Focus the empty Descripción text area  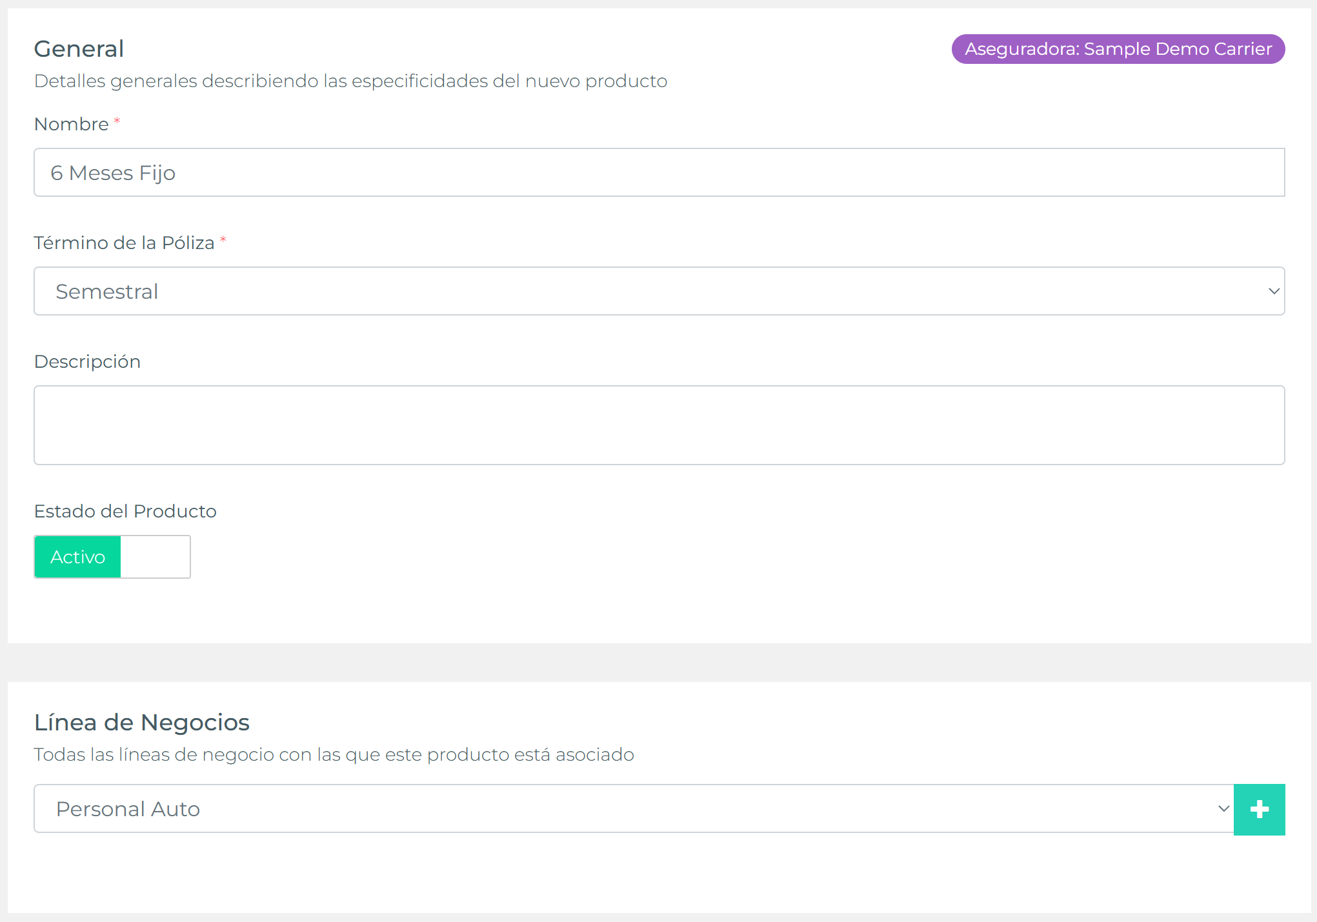point(658,425)
